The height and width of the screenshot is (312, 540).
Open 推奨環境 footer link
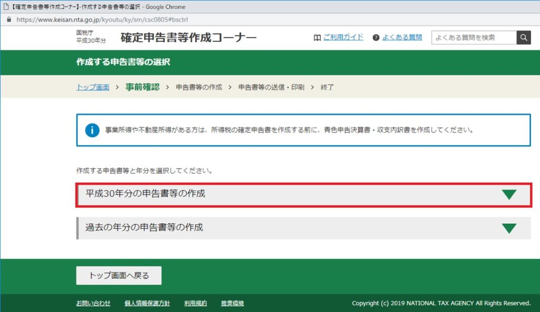coord(233,303)
